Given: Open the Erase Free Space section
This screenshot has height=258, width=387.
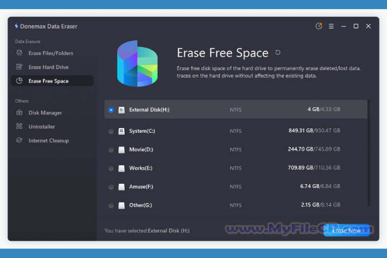Looking at the screenshot, I should click(52, 81).
